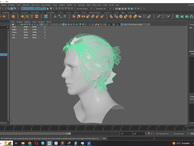
Task: Open the Symmetry Off dropdown
Action: click(x=102, y=9)
